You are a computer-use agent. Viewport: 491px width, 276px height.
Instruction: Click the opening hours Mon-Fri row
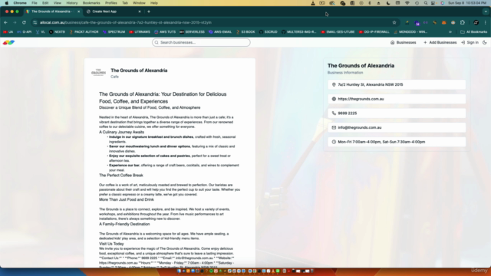397,142
